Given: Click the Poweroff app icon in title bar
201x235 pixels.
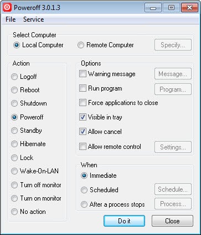Looking at the screenshot, I should tap(7, 8).
